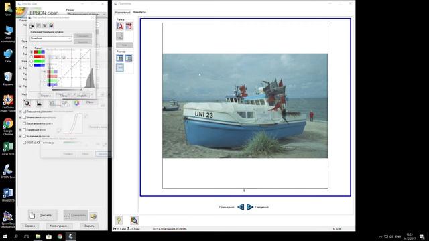The height and width of the screenshot is (241, 429).
Task: Click the large scan button in EPSON Scan
Action: pyautogui.click(x=76, y=216)
